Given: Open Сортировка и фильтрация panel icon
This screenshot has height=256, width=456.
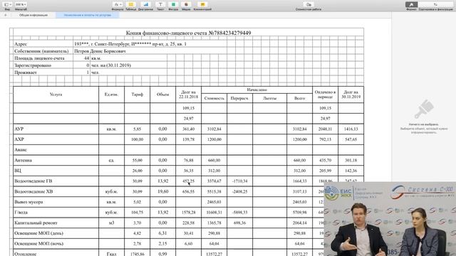Looking at the screenshot, I should coord(435,4).
